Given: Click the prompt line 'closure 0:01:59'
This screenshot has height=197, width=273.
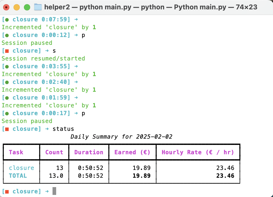Looking at the screenshot, I should [40, 97].
